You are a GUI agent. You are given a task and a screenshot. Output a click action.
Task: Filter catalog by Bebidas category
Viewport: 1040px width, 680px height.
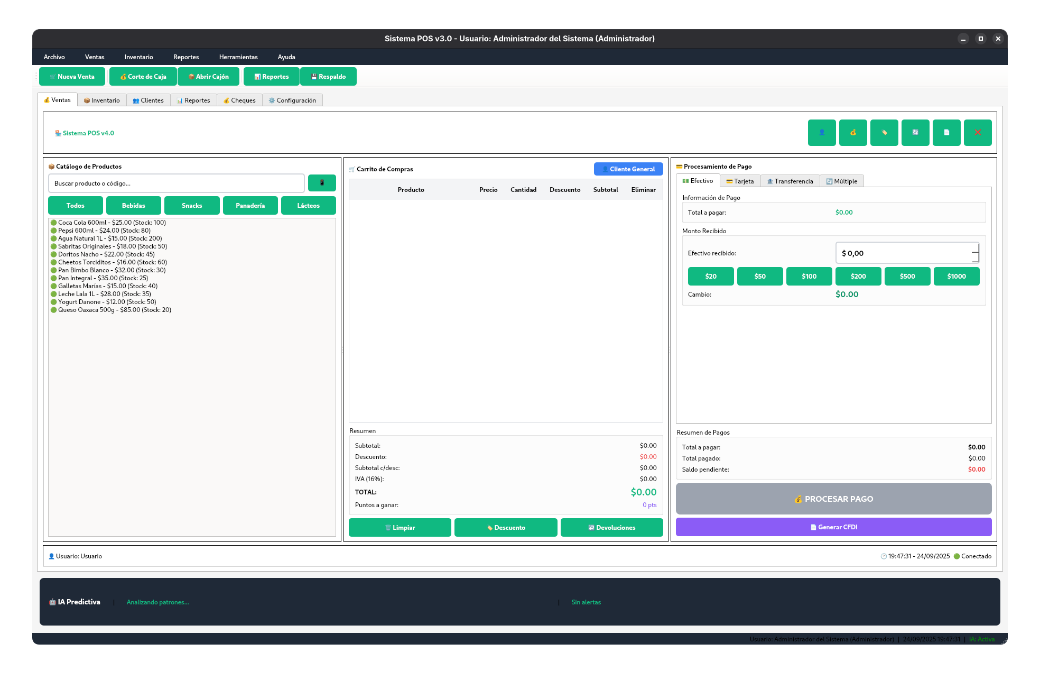coord(133,206)
